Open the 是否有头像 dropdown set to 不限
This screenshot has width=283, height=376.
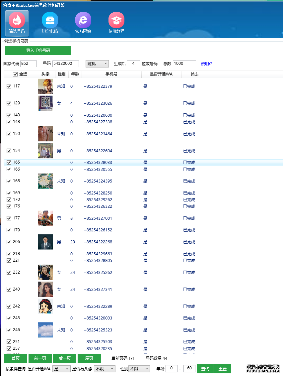pyautogui.click(x=104, y=369)
